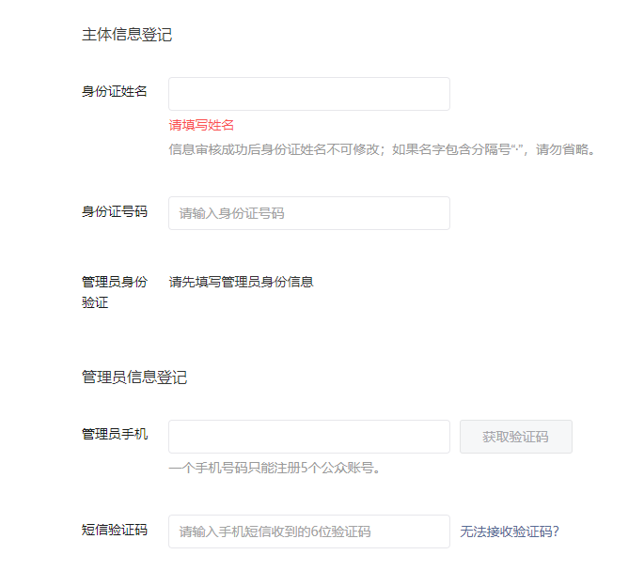
Task: Click the 请先填写管理员身份信息 notice text
Action: [241, 282]
